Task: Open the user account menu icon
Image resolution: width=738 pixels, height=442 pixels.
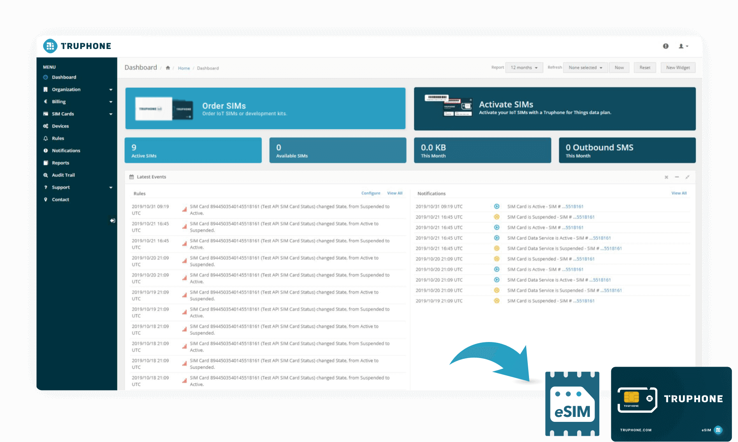Action: coord(683,46)
